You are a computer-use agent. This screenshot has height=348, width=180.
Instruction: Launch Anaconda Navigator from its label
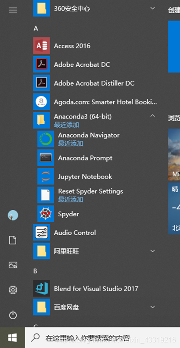[x=89, y=135]
